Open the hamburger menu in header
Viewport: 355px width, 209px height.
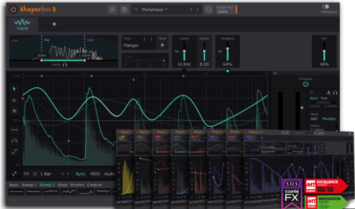click(112, 9)
